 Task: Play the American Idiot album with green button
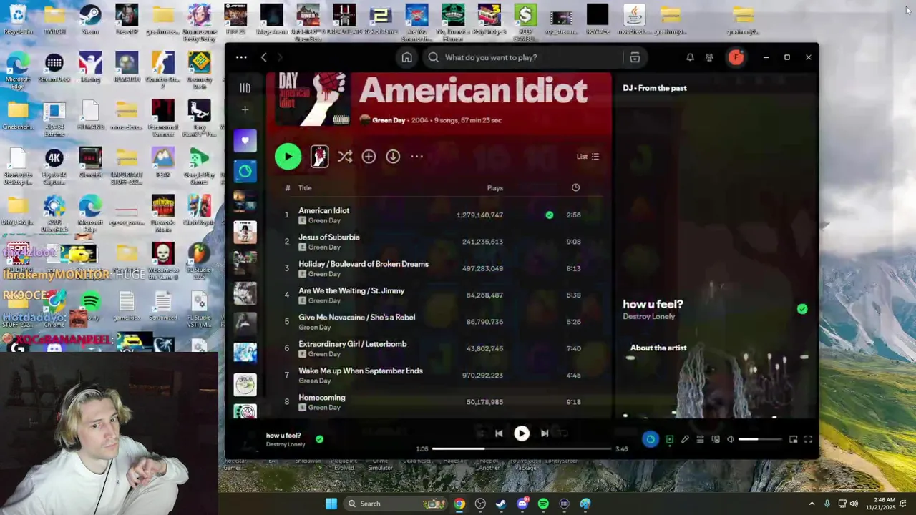pyautogui.click(x=288, y=157)
